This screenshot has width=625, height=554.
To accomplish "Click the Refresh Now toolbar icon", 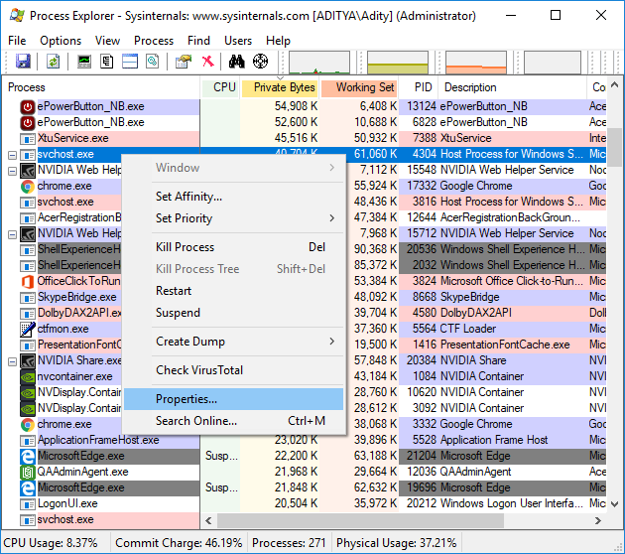I will [53, 62].
